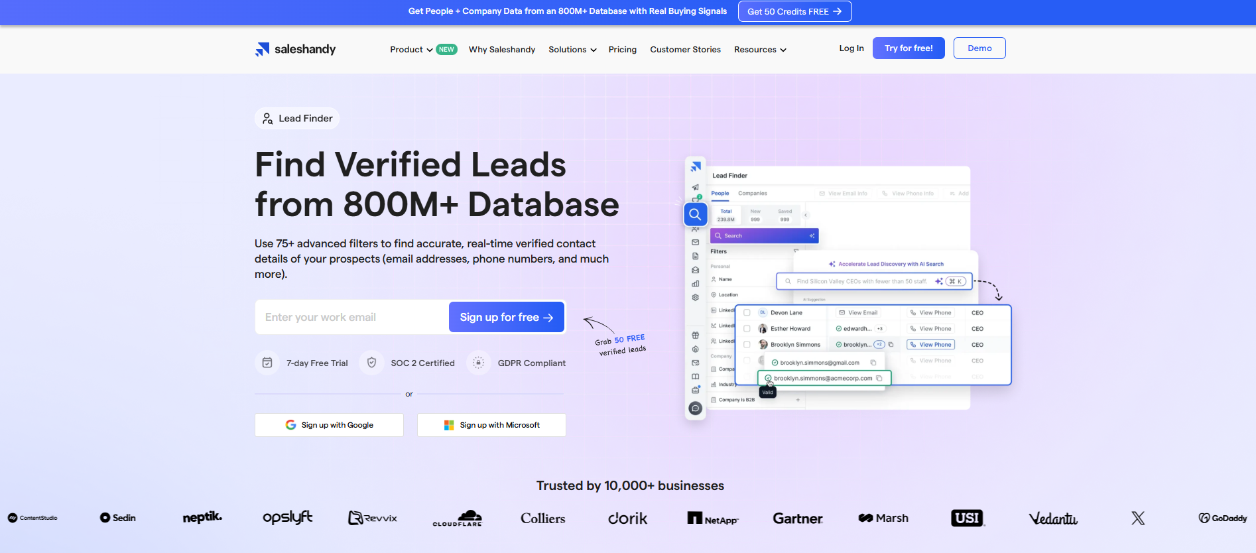
Task: Click Sign up for free button
Action: click(x=507, y=317)
